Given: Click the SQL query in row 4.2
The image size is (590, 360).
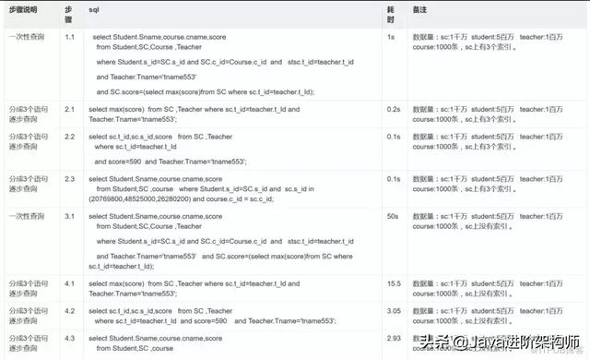Looking at the screenshot, I should click(213, 316).
